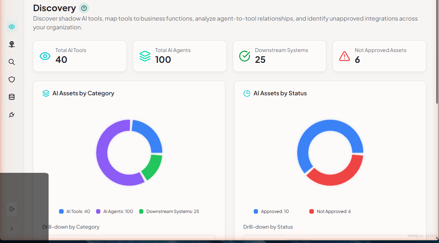
Task: Click the red Not Approved donut segment
Action: pos(336,176)
